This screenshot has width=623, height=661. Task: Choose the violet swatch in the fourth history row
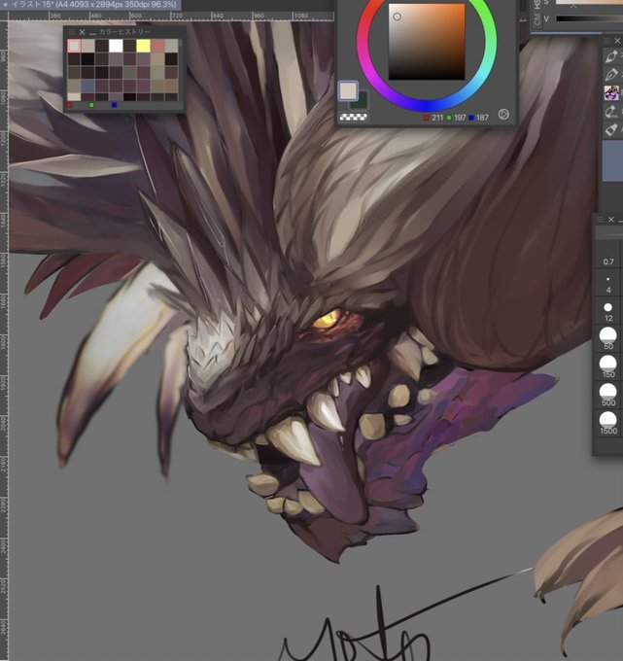143,86
